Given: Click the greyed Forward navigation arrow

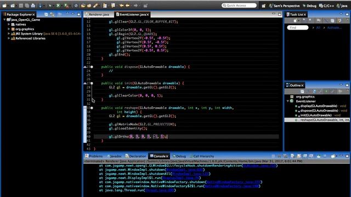Looking at the screenshot, I should (x=135, y=5).
